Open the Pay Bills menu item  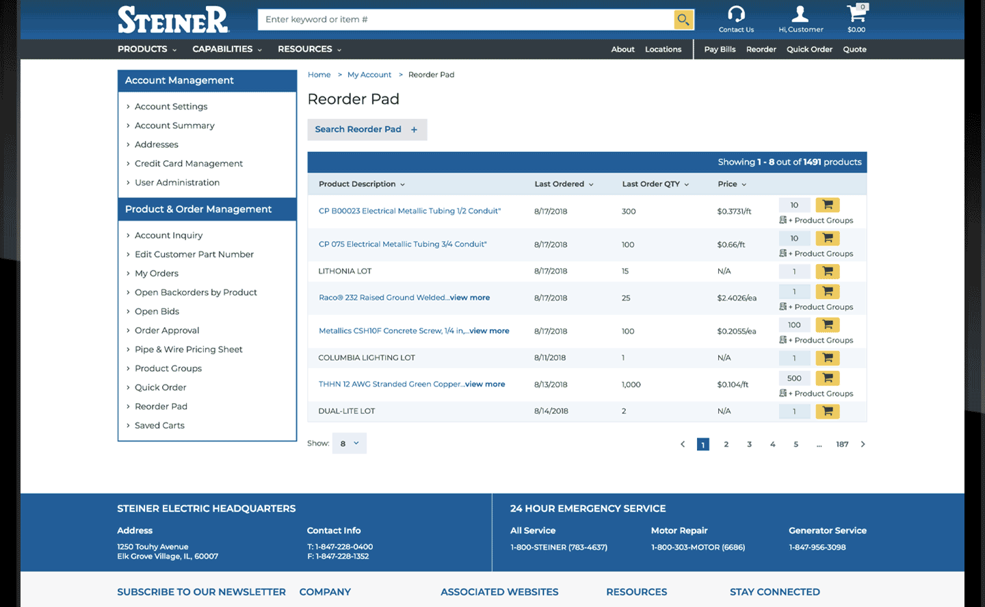pyautogui.click(x=720, y=49)
